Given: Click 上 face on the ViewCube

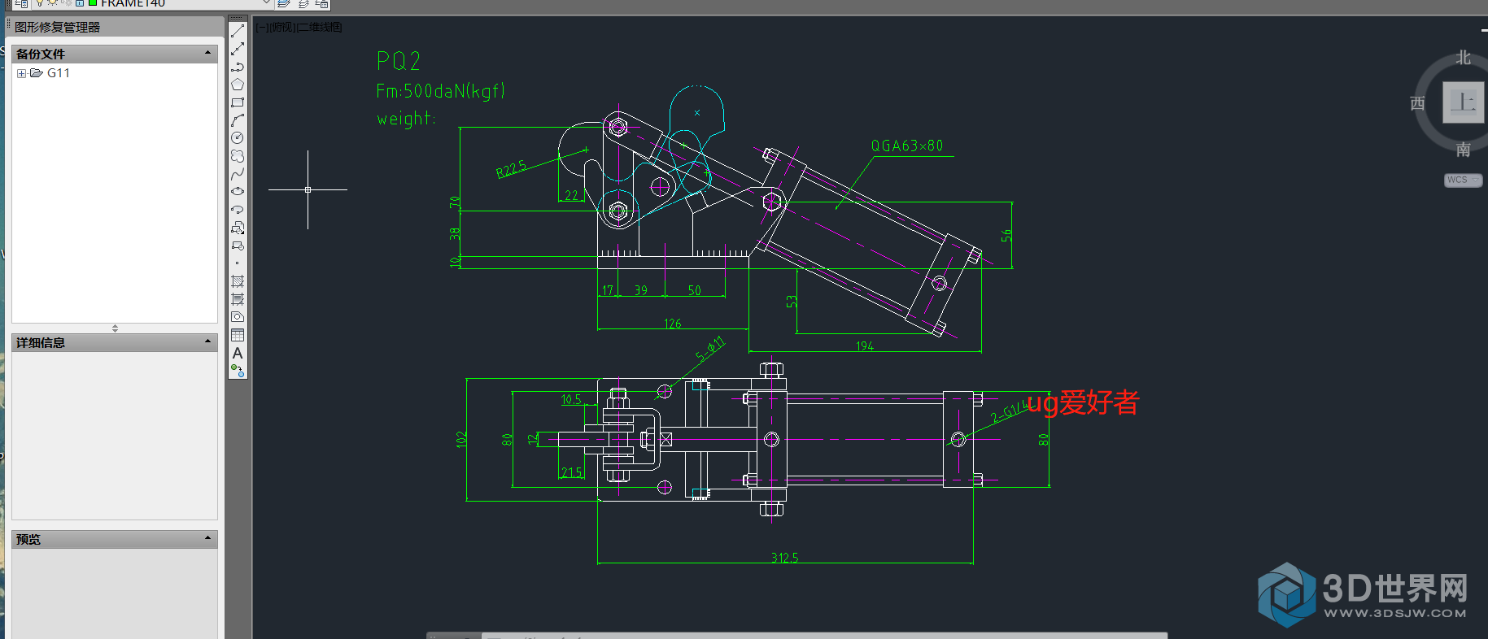Looking at the screenshot, I should 1462,102.
